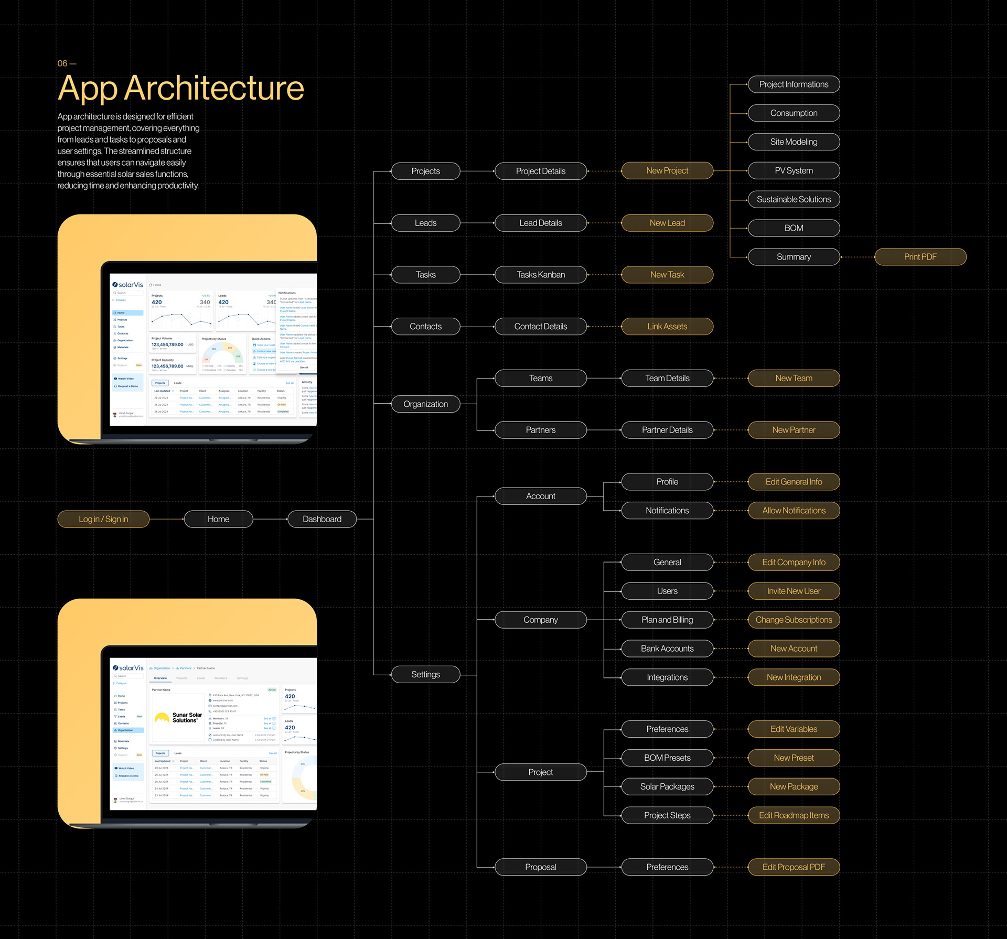Click the solarVis logo in top laptop

pos(127,285)
